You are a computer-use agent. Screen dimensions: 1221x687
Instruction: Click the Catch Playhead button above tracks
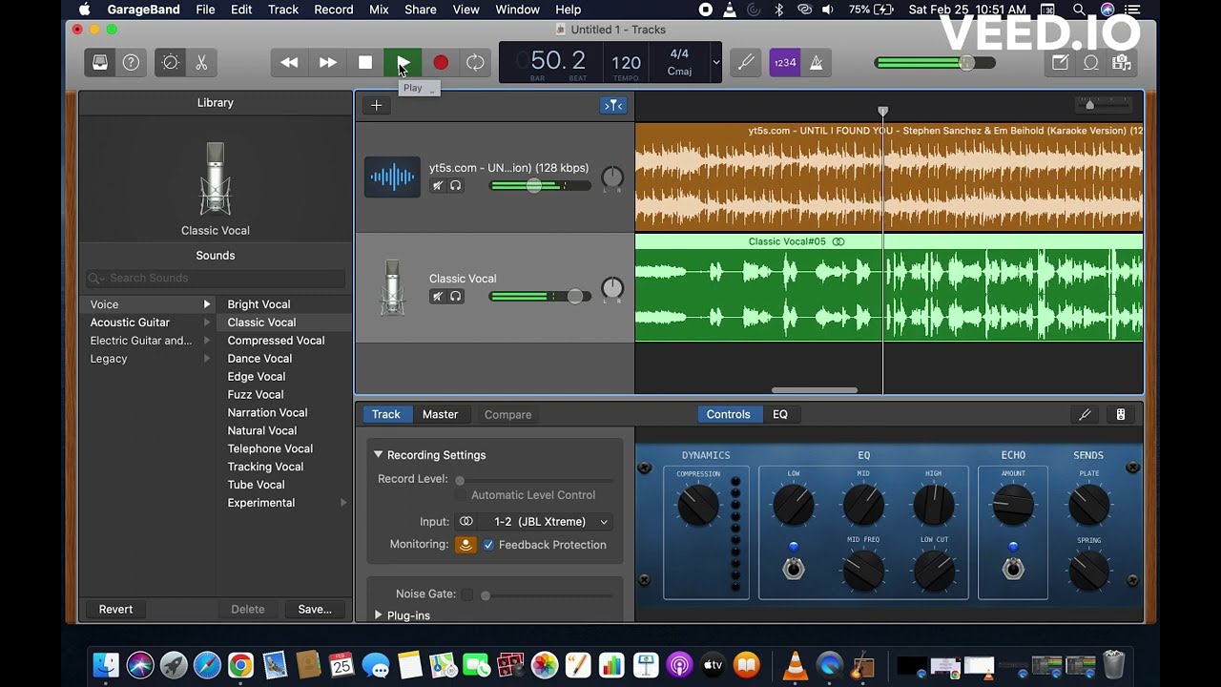[x=613, y=105]
